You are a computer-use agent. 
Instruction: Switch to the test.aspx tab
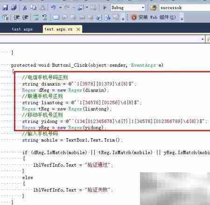22,29
